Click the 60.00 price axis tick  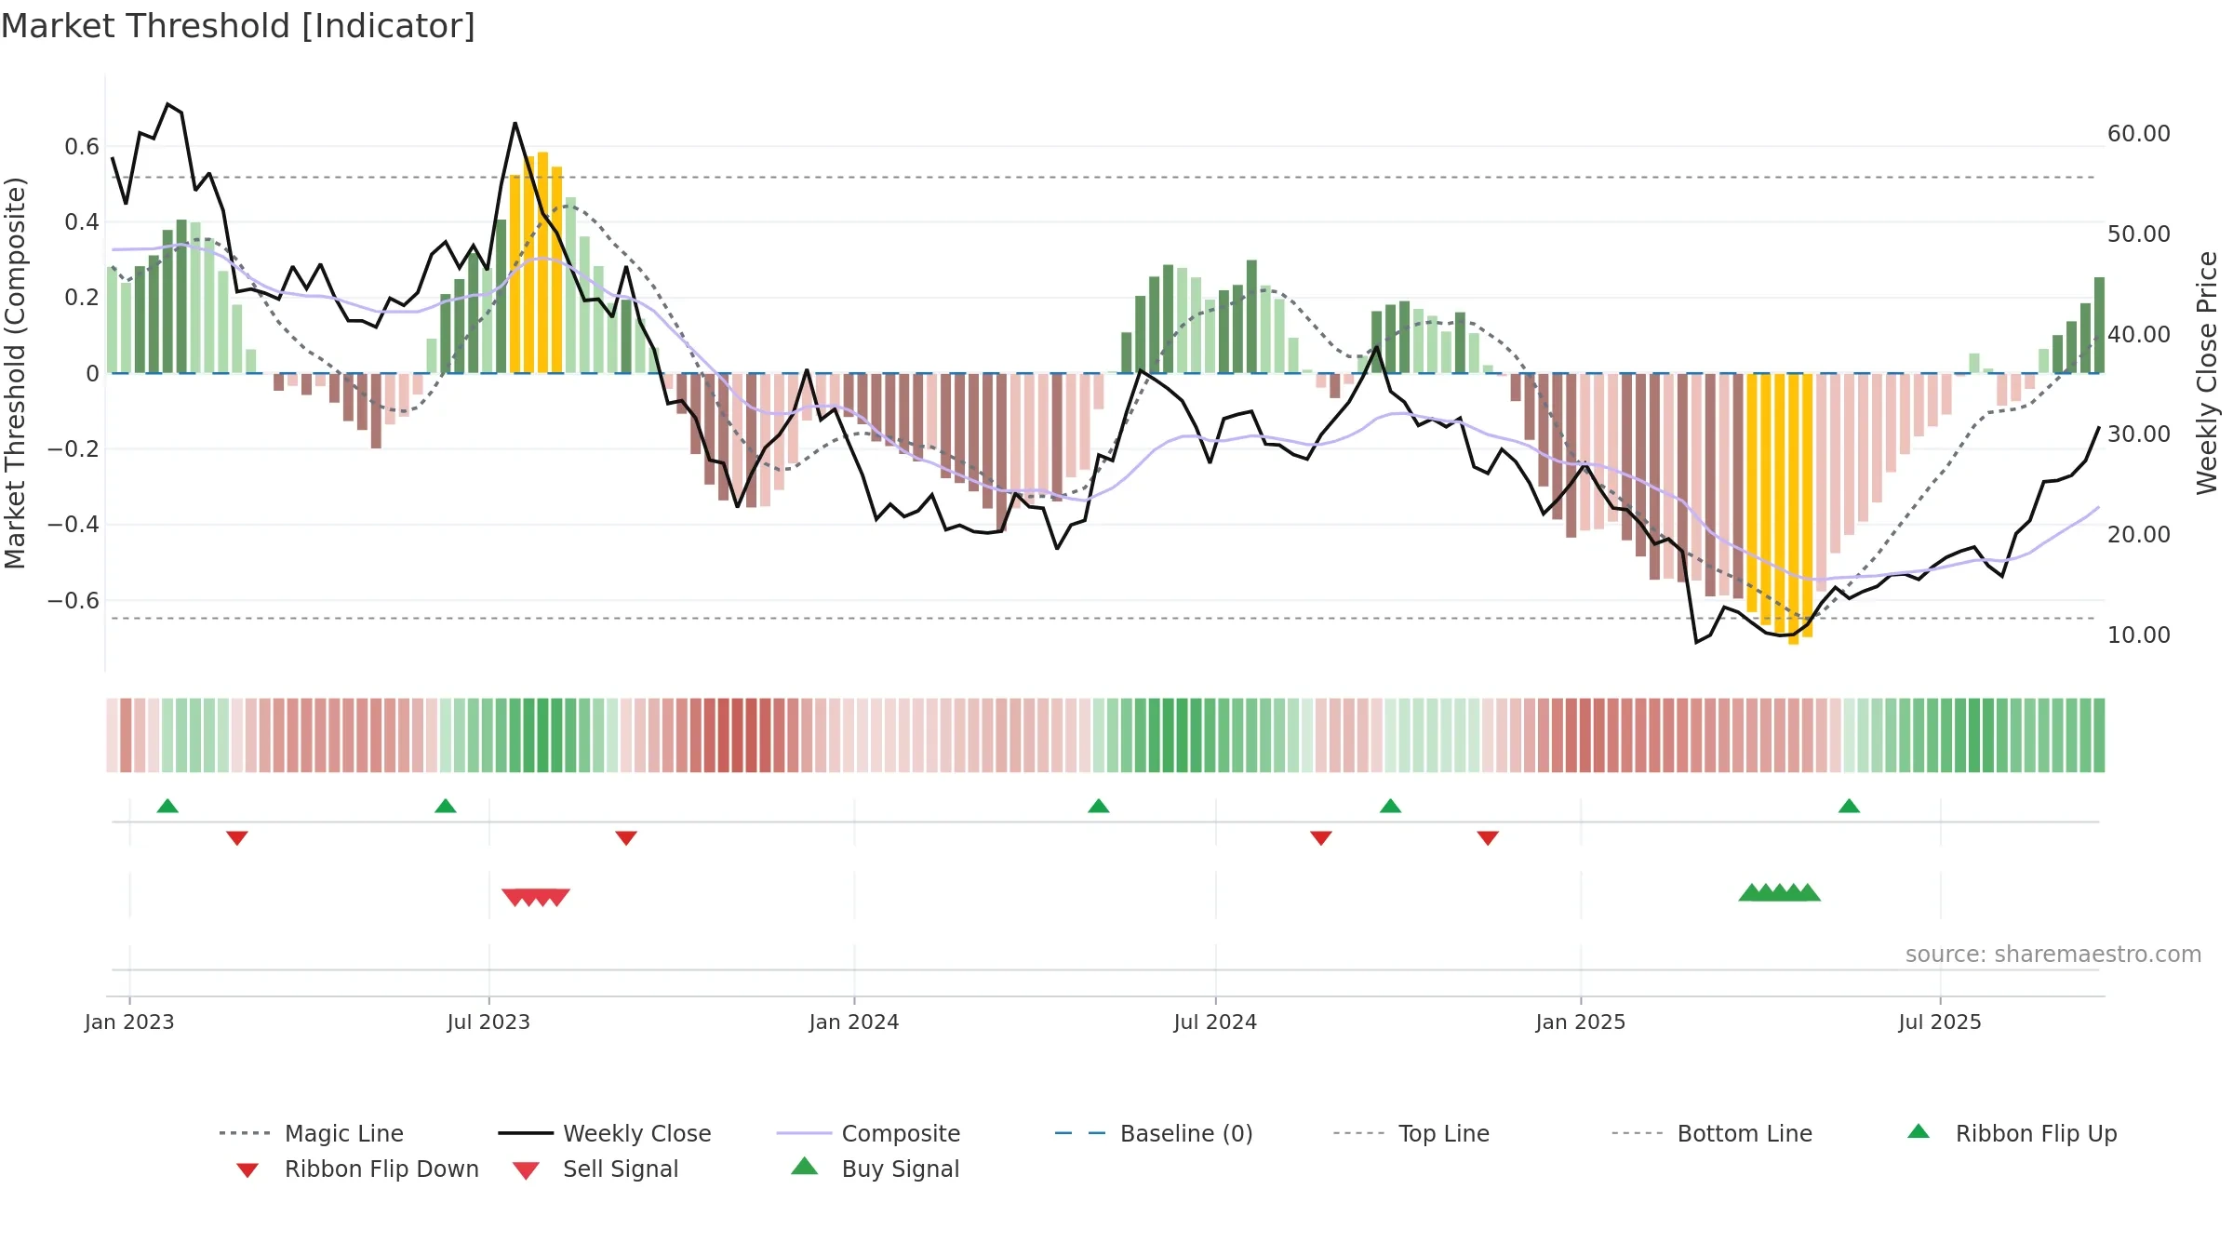(x=2139, y=133)
